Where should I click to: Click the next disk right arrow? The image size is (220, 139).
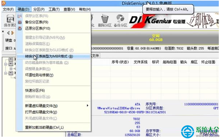[13, 33]
